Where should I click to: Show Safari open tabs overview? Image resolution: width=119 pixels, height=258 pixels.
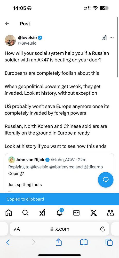(109, 242)
